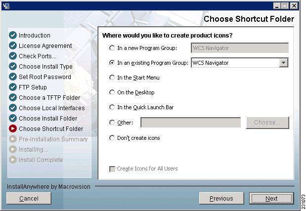Click the installer icon in the title bar

[6, 6]
